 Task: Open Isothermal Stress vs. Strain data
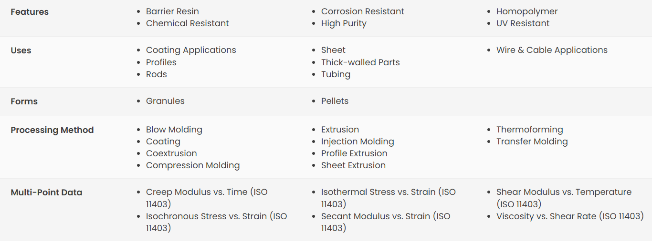pos(389,198)
